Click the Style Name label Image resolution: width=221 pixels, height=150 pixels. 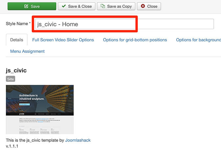(18, 24)
